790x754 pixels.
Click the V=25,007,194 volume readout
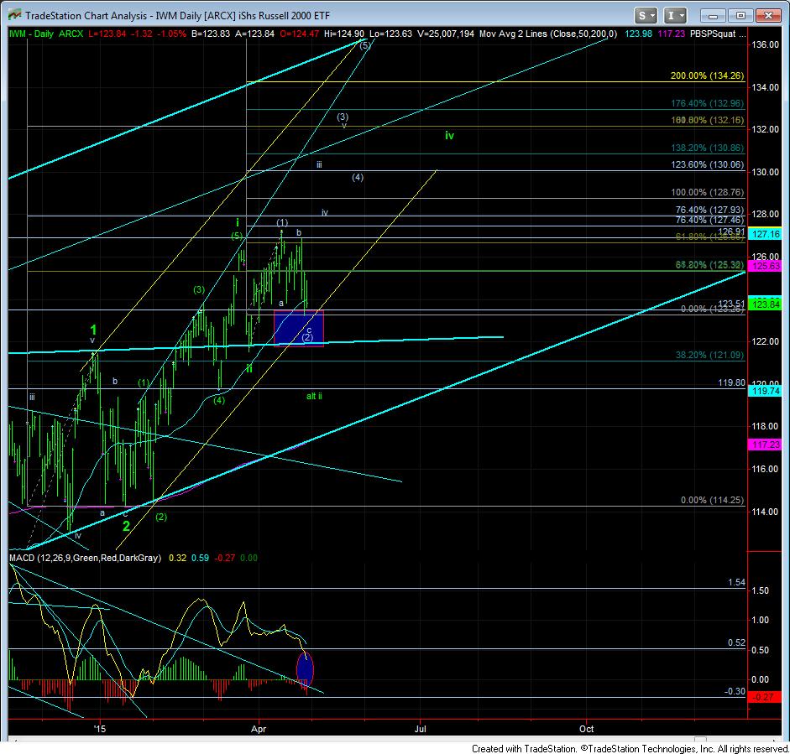pos(446,34)
